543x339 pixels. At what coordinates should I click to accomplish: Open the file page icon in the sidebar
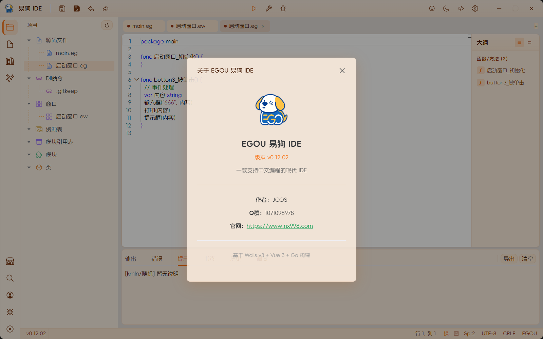(x=10, y=44)
